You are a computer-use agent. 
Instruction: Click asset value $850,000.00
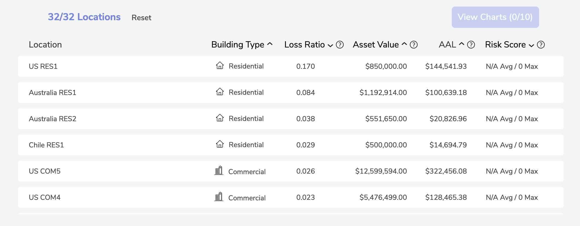tap(386, 66)
